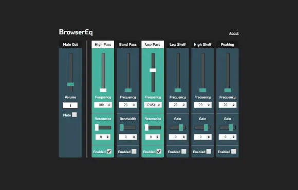Enable the Low Shelf filter checkbox

184,151
